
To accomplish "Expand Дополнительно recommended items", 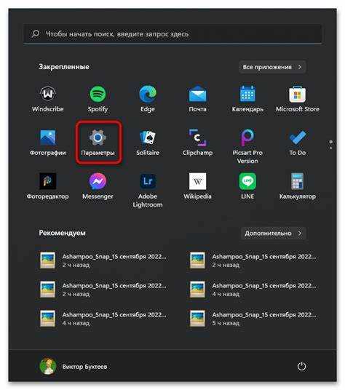I will (x=273, y=234).
